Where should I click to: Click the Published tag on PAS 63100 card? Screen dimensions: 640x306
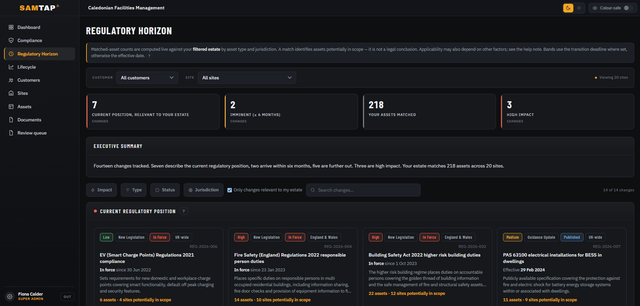[x=572, y=237]
